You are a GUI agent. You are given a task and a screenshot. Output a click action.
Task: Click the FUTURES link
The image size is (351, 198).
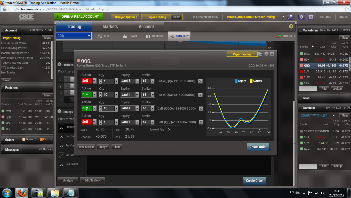(x=325, y=17)
